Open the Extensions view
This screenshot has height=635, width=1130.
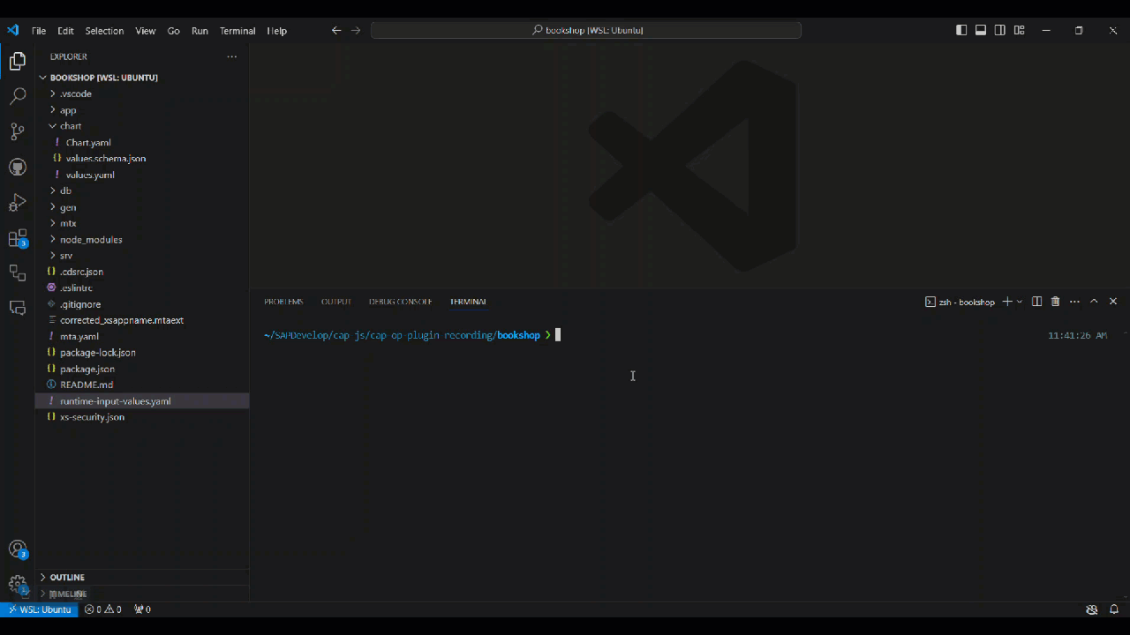[x=18, y=238]
